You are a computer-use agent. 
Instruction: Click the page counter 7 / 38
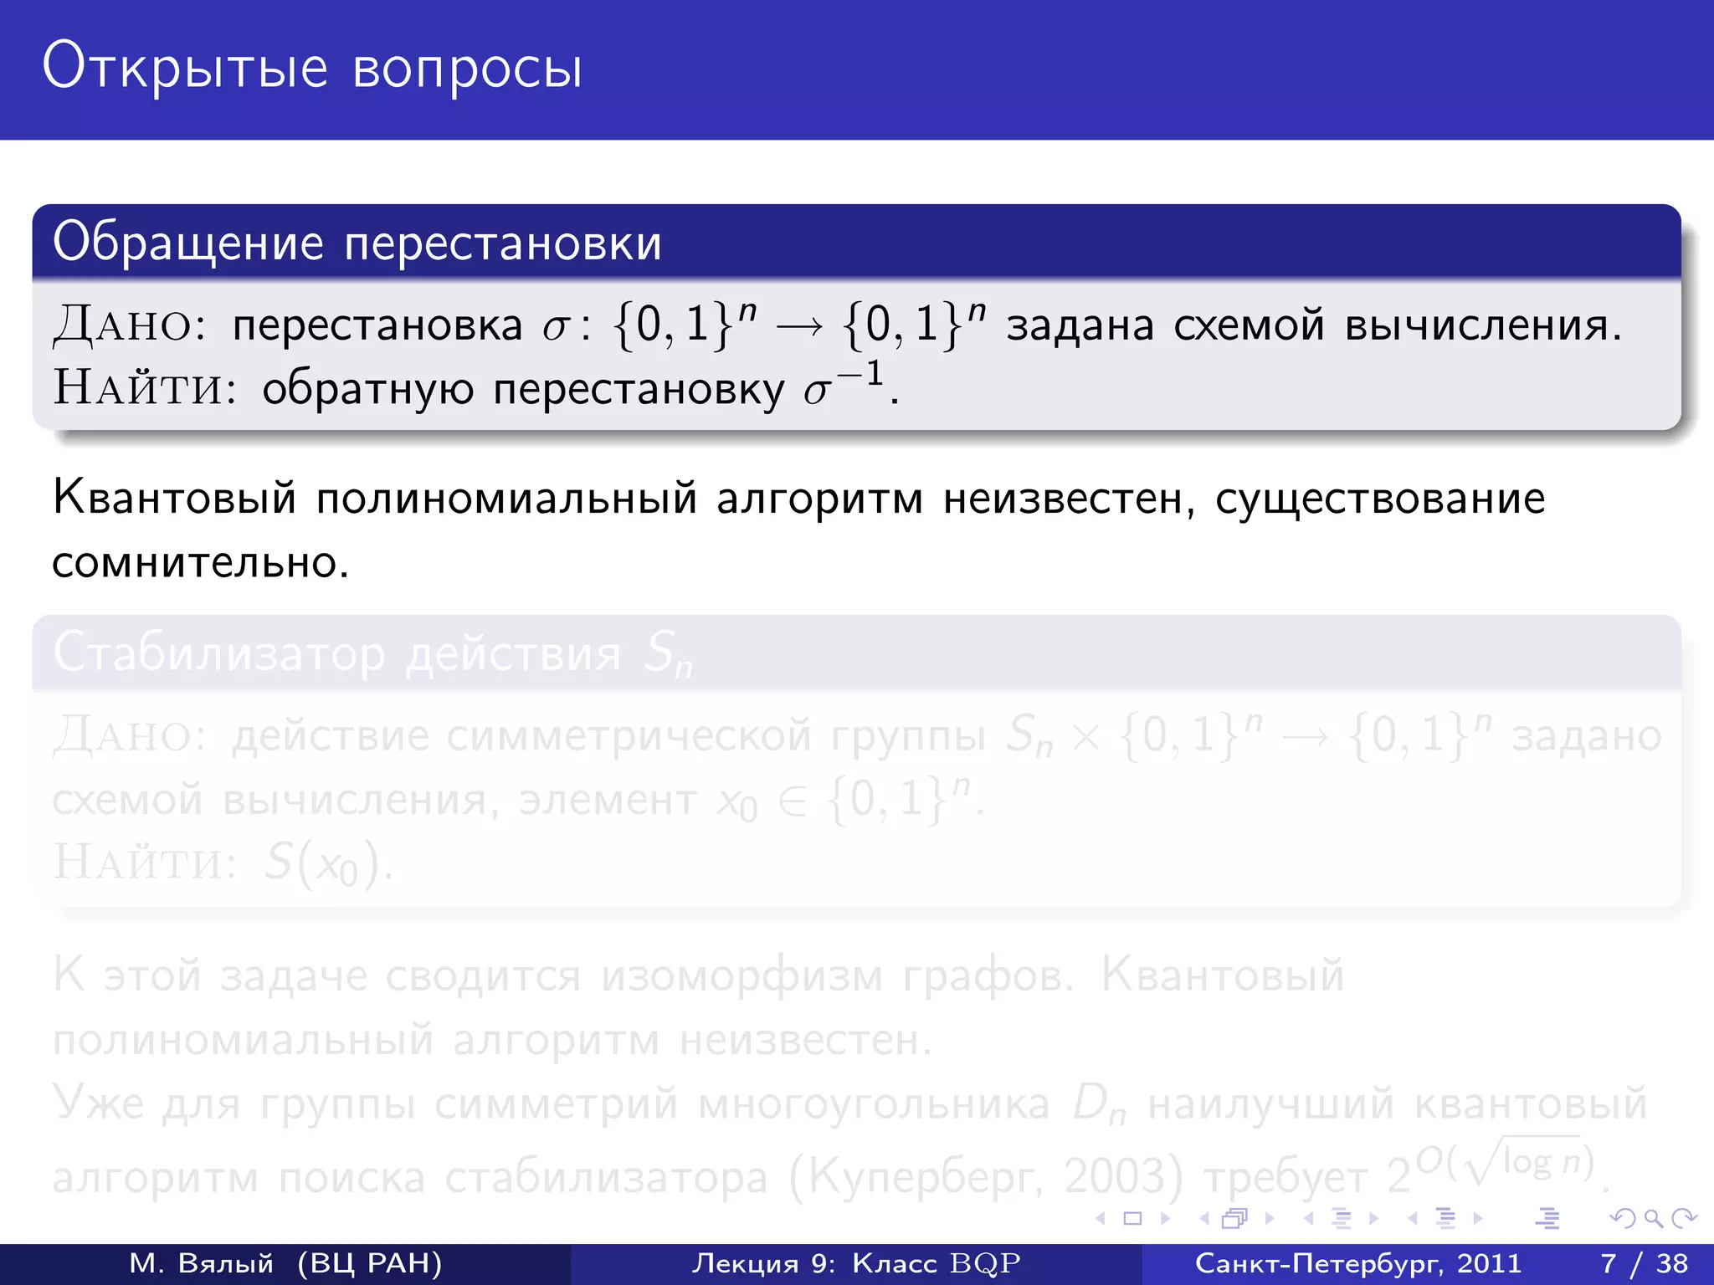pyautogui.click(x=1645, y=1263)
